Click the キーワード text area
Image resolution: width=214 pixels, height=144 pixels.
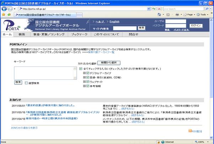[45, 73]
